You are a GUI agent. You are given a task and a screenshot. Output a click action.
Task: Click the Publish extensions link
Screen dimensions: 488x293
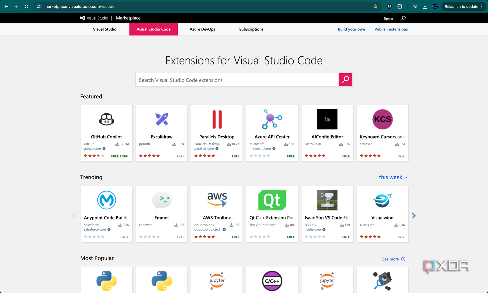coord(391,29)
